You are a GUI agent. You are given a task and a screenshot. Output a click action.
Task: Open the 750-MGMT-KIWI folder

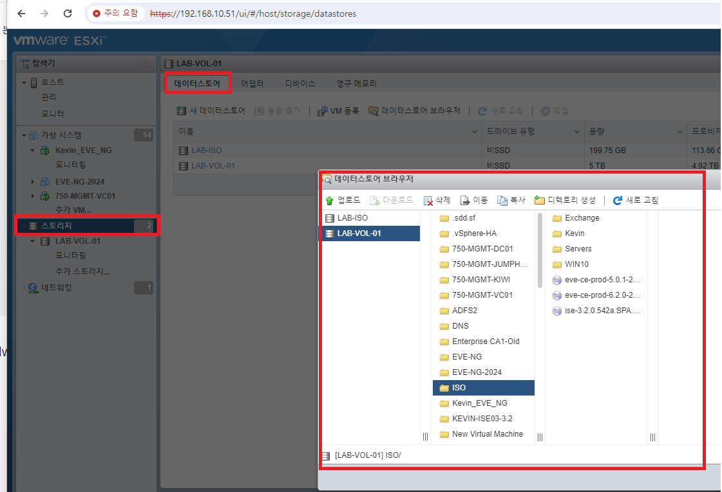[484, 280]
